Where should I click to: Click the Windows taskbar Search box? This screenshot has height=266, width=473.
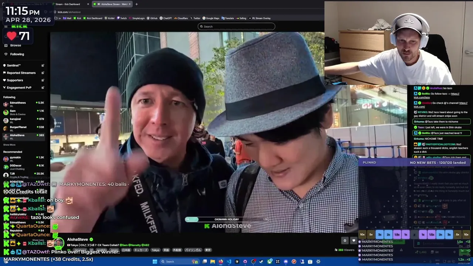180,262
